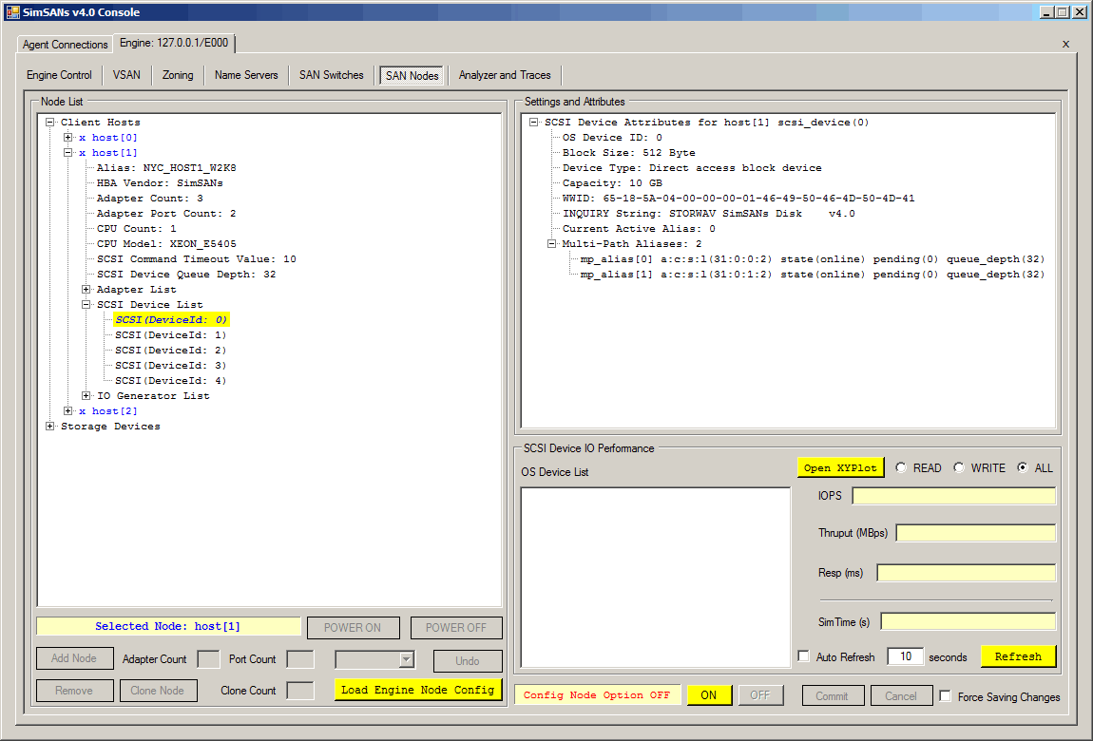Turn config node option ON
This screenshot has height=741, width=1093.
pyautogui.click(x=708, y=695)
